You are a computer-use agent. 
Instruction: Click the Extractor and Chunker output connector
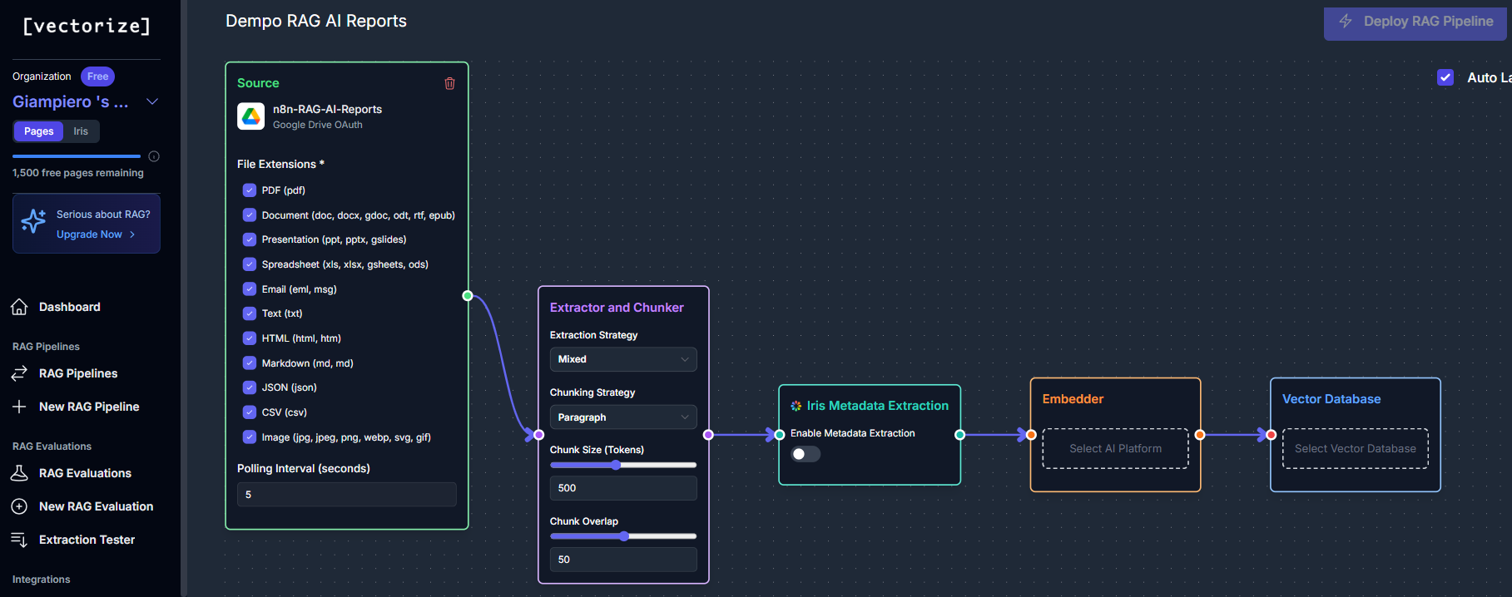708,435
